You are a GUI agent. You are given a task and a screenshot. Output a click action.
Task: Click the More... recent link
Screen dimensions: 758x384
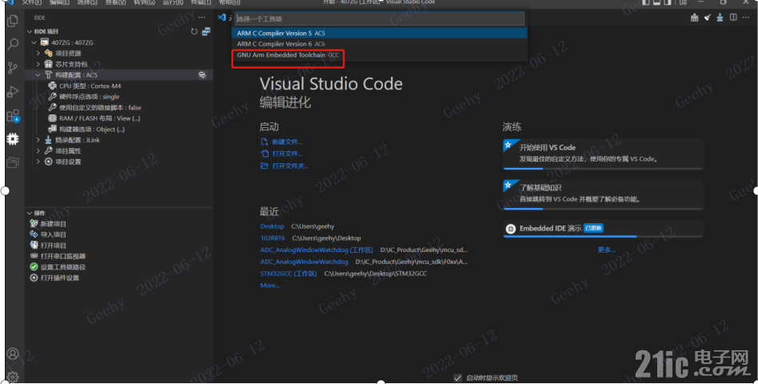(x=270, y=286)
